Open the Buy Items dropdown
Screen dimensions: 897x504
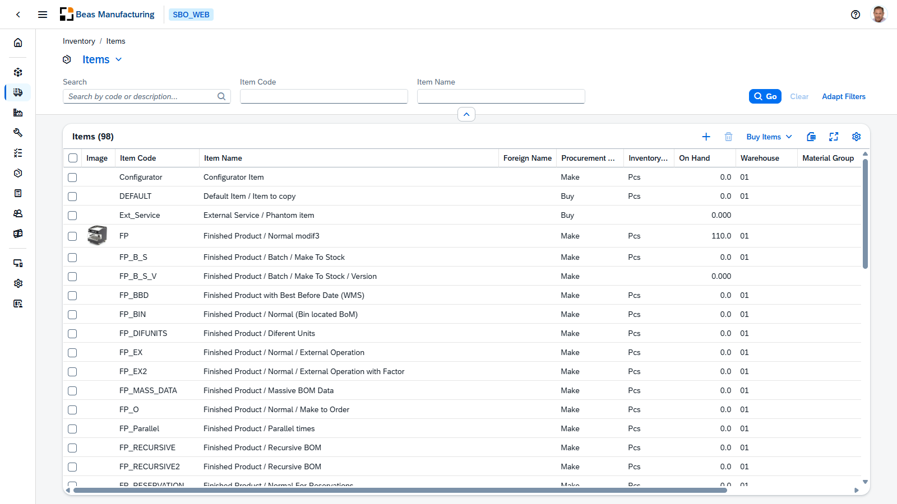[769, 137]
